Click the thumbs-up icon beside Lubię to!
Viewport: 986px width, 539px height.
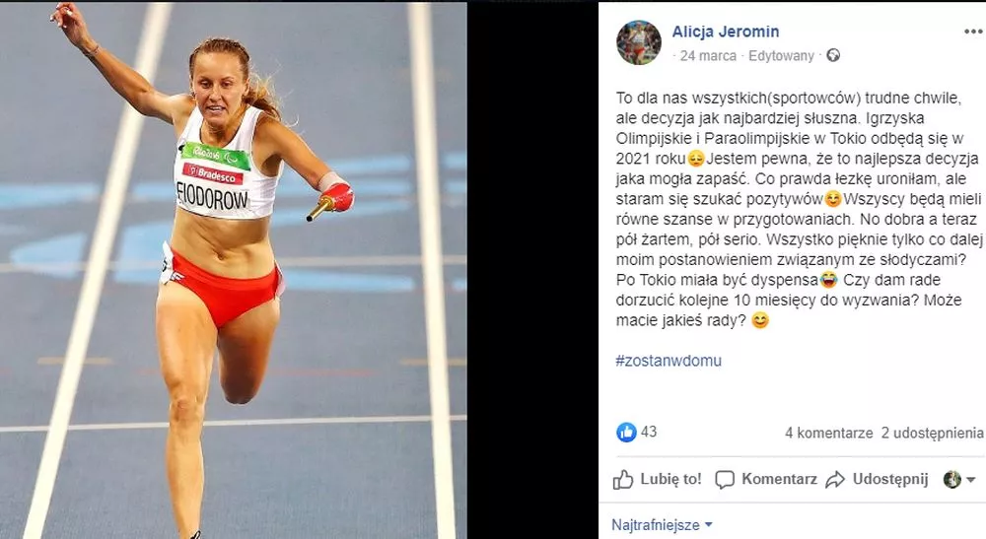point(623,479)
